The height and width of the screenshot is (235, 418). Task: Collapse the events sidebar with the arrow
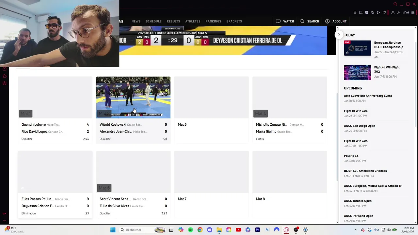[x=339, y=35]
